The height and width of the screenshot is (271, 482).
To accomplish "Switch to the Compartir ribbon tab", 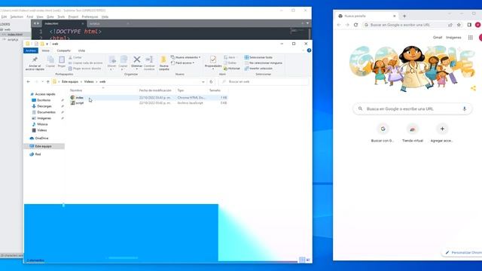I will click(x=63, y=50).
